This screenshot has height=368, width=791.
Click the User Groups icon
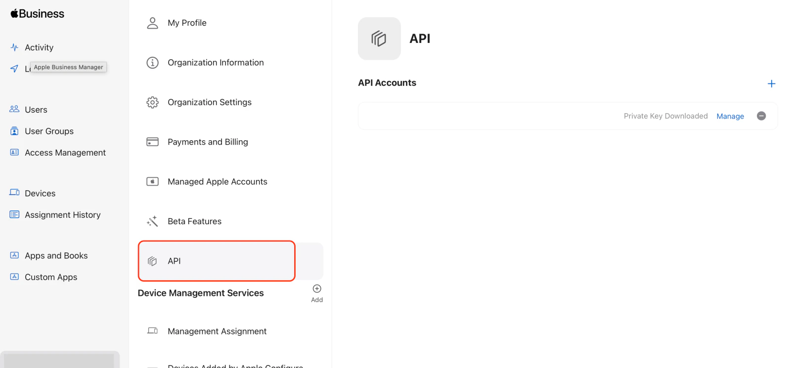[x=14, y=131]
